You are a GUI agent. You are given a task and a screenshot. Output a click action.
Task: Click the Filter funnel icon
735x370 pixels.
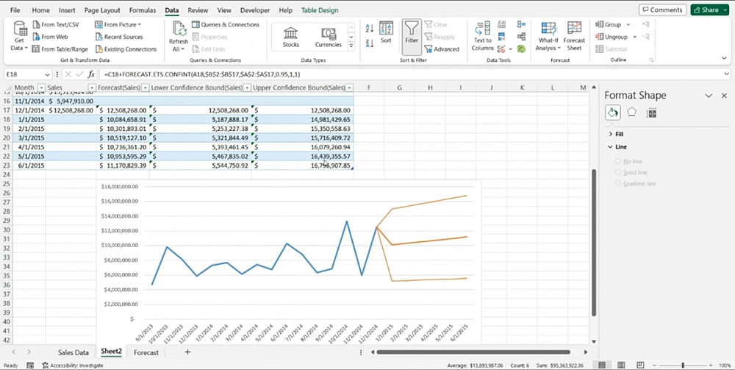tap(412, 29)
